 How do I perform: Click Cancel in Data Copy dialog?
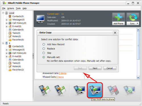click(x=110, y=68)
